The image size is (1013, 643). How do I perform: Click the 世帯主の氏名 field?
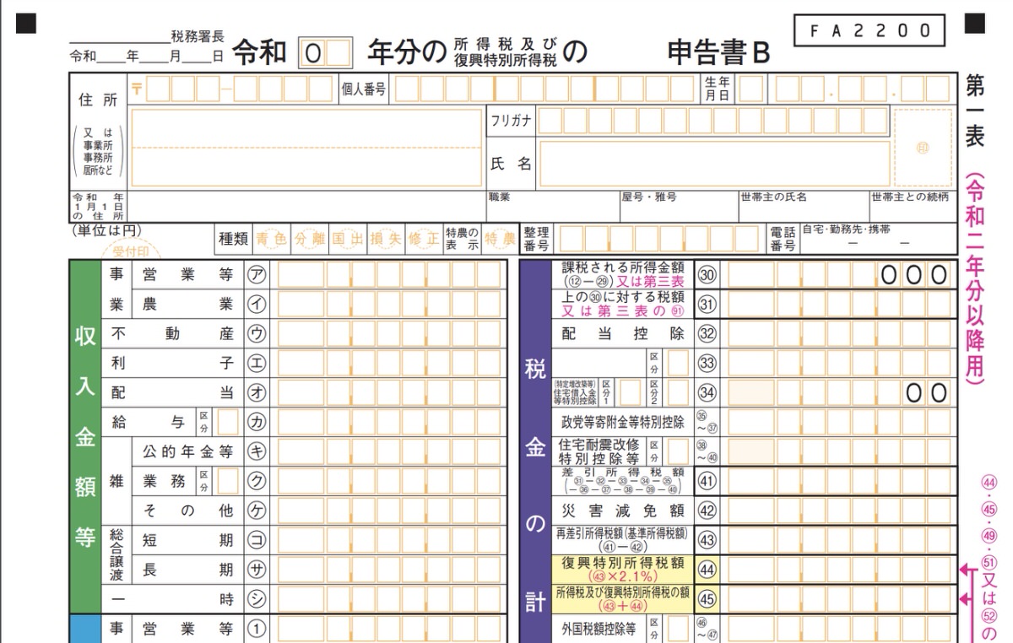coord(804,206)
